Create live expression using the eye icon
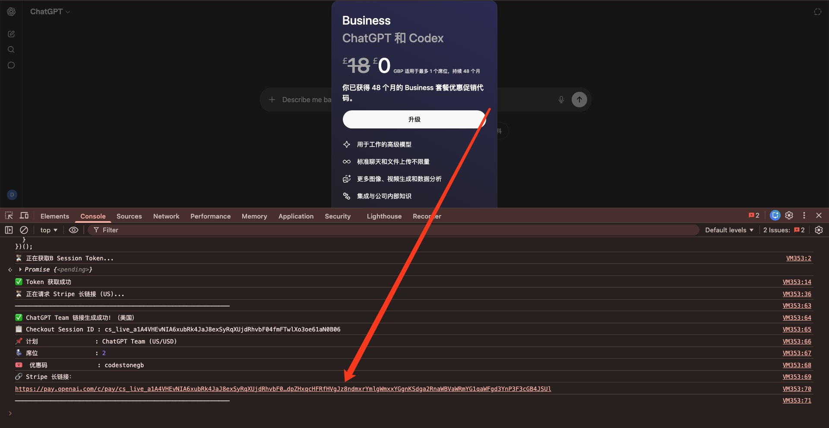829x428 pixels. pos(74,230)
